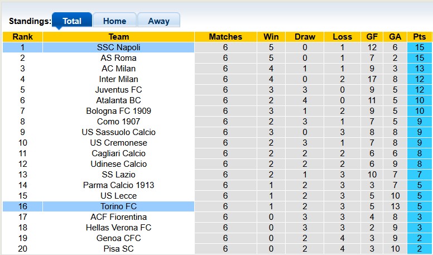433x255 pixels.
Task: Click the Team column header
Action: coord(118,37)
